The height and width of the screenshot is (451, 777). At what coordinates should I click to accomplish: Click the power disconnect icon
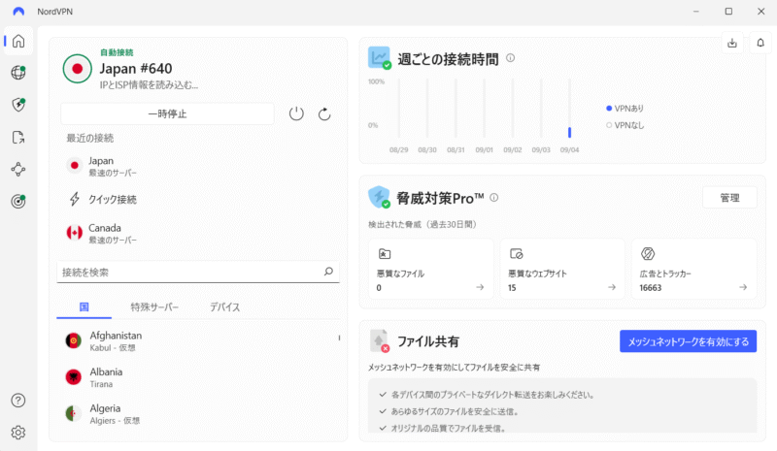point(296,113)
